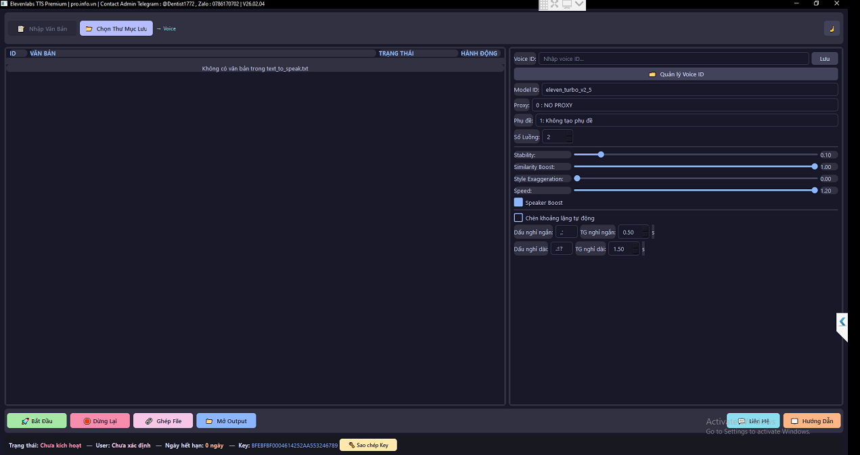Image resolution: width=860 pixels, height=455 pixels.
Task: Open the Hướng Dẫn guide button
Action: coord(811,421)
